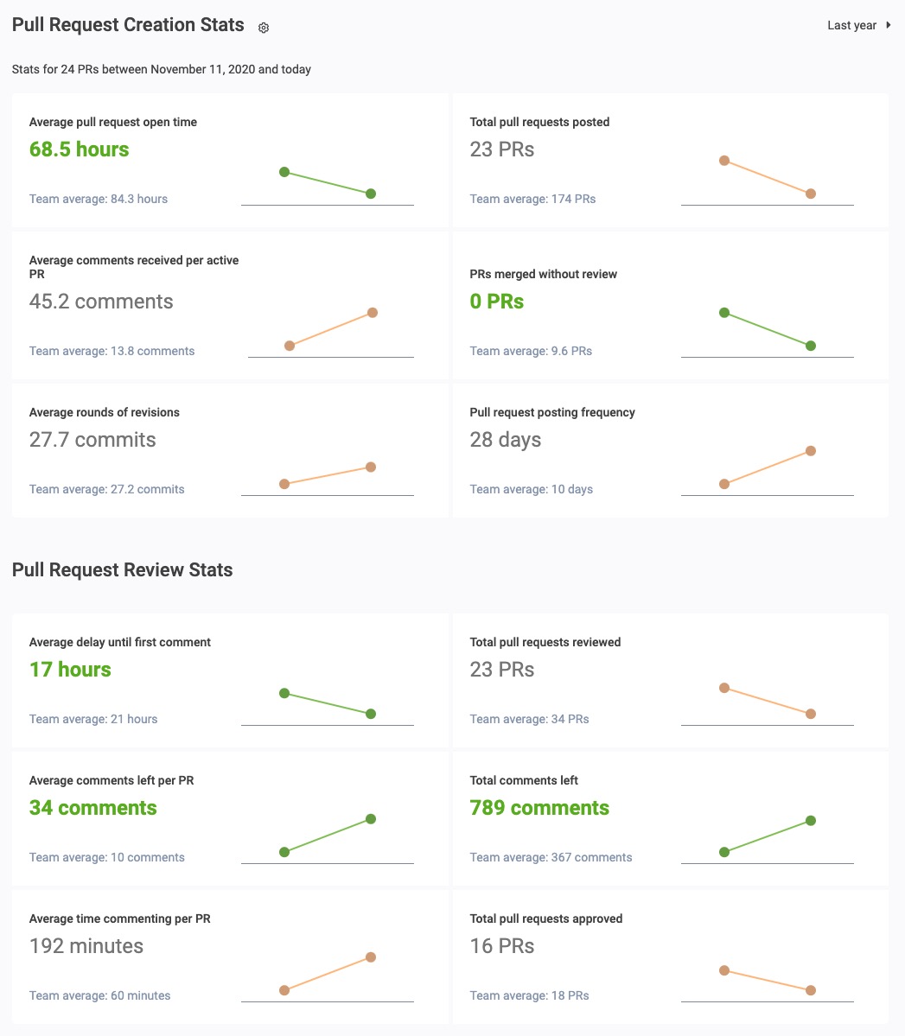The image size is (905, 1036).
Task: Click the last point on merged without review sparkline
Action: (x=811, y=346)
